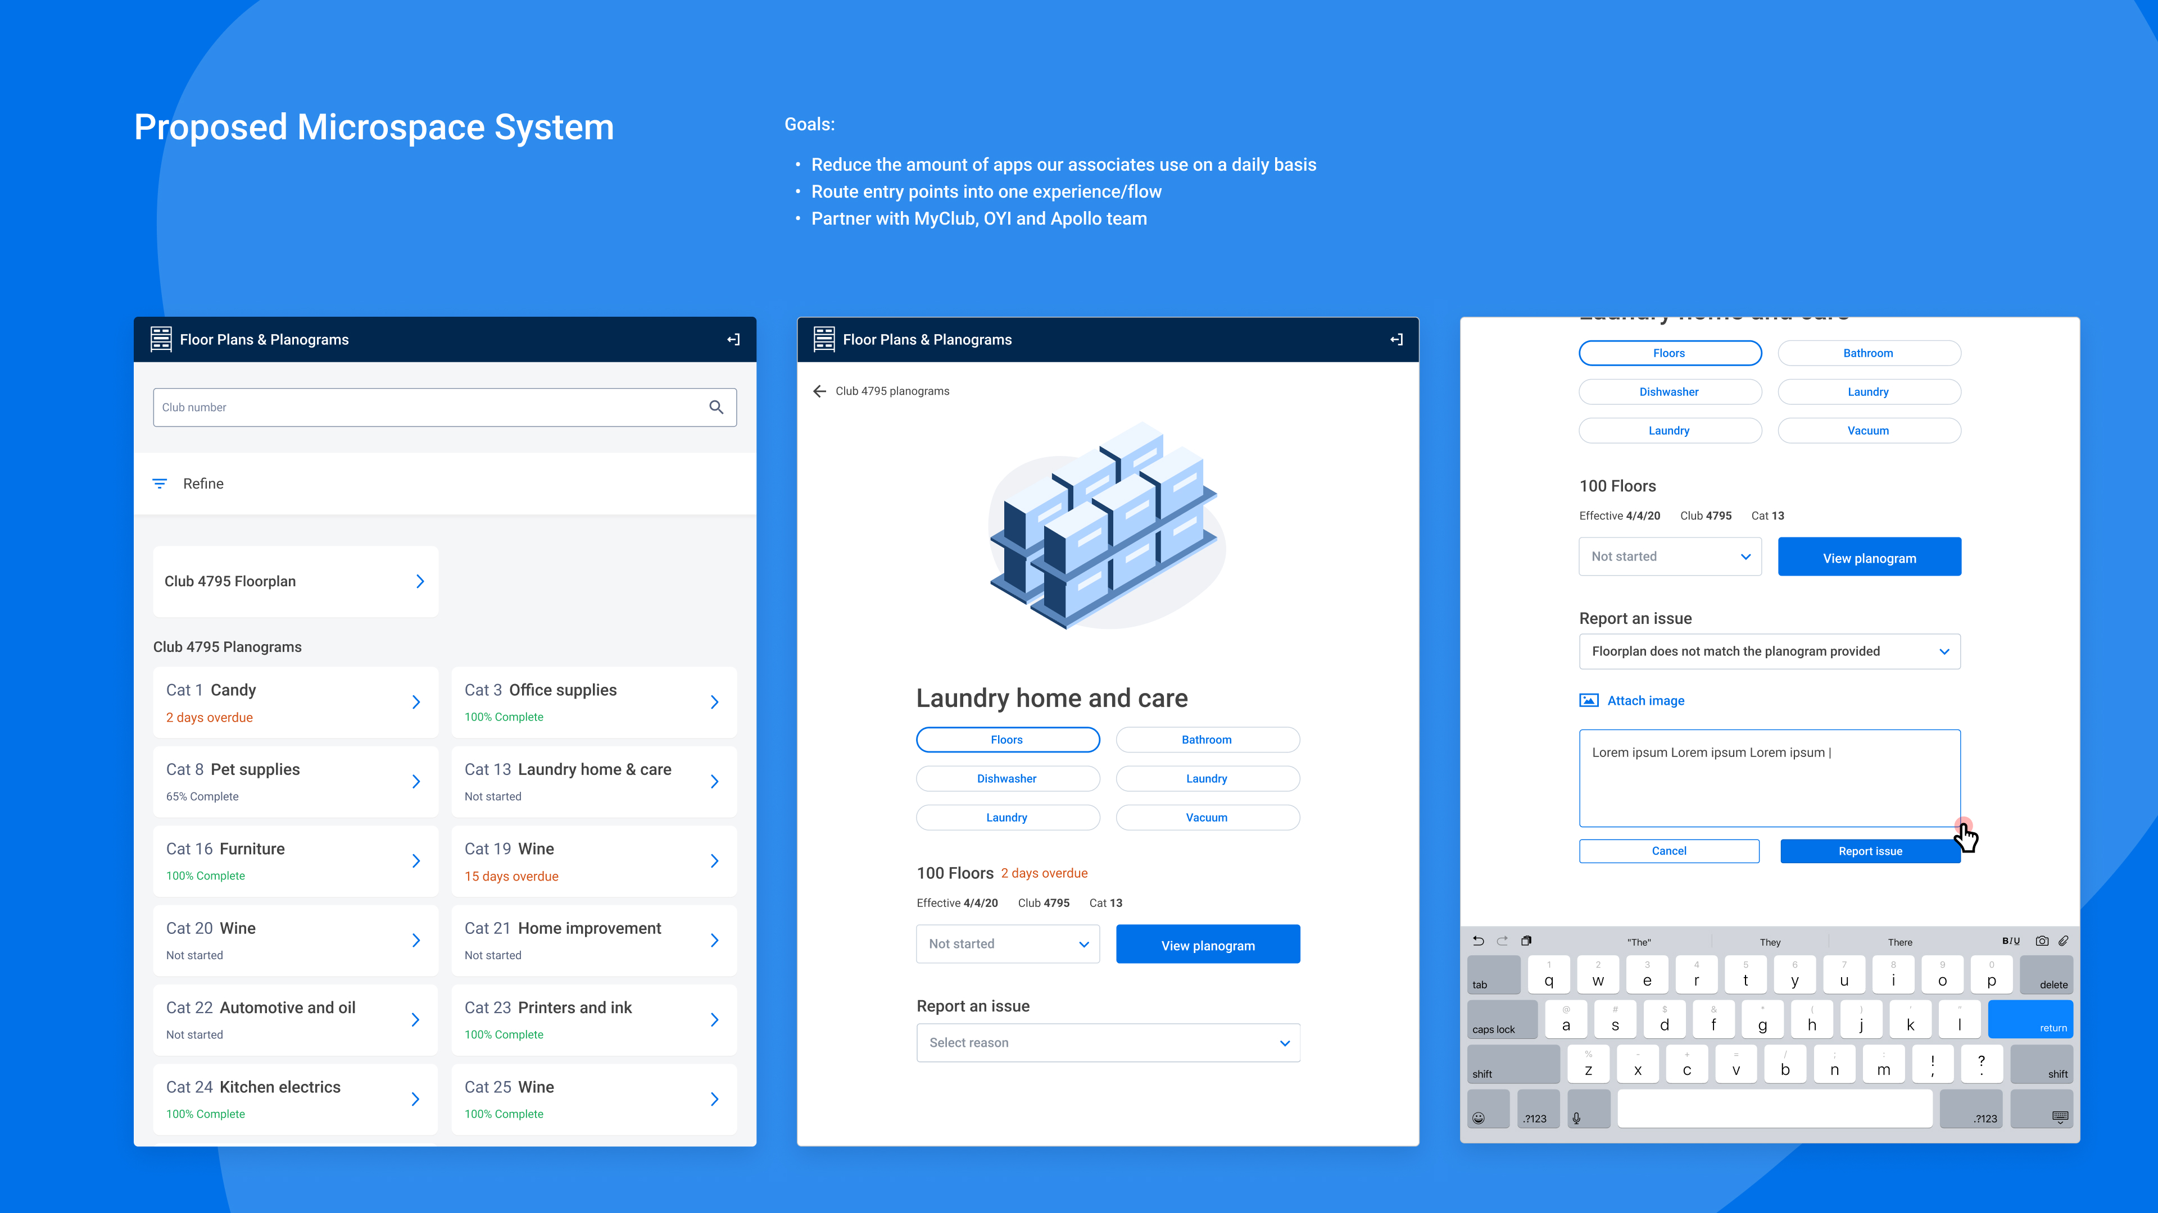Tap the camera icon on keyboard toolbar

click(2042, 941)
